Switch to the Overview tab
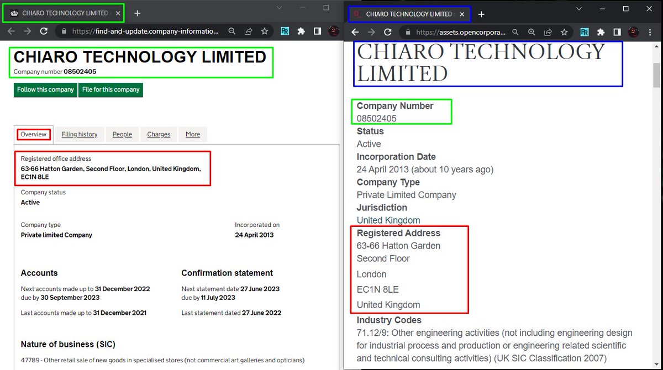 point(33,134)
